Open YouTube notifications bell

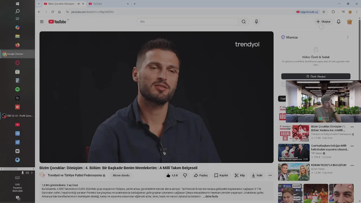[x=338, y=22]
